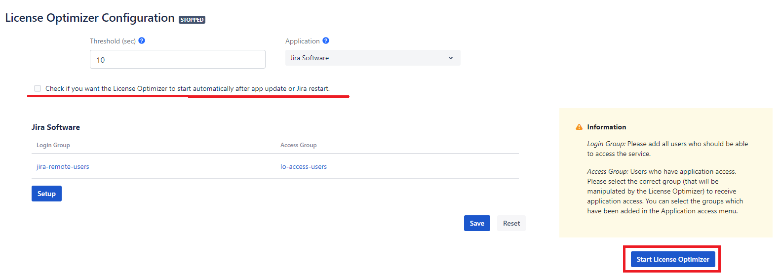Click the Login Group column header

point(53,145)
